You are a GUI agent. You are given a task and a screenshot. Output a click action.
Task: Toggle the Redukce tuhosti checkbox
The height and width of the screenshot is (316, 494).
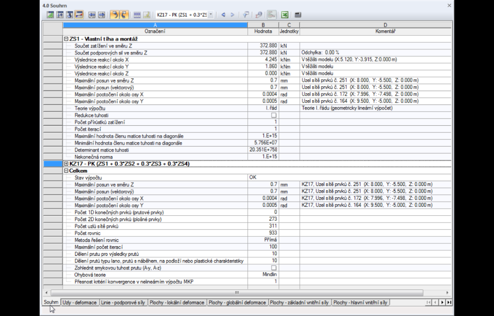[x=274, y=115]
